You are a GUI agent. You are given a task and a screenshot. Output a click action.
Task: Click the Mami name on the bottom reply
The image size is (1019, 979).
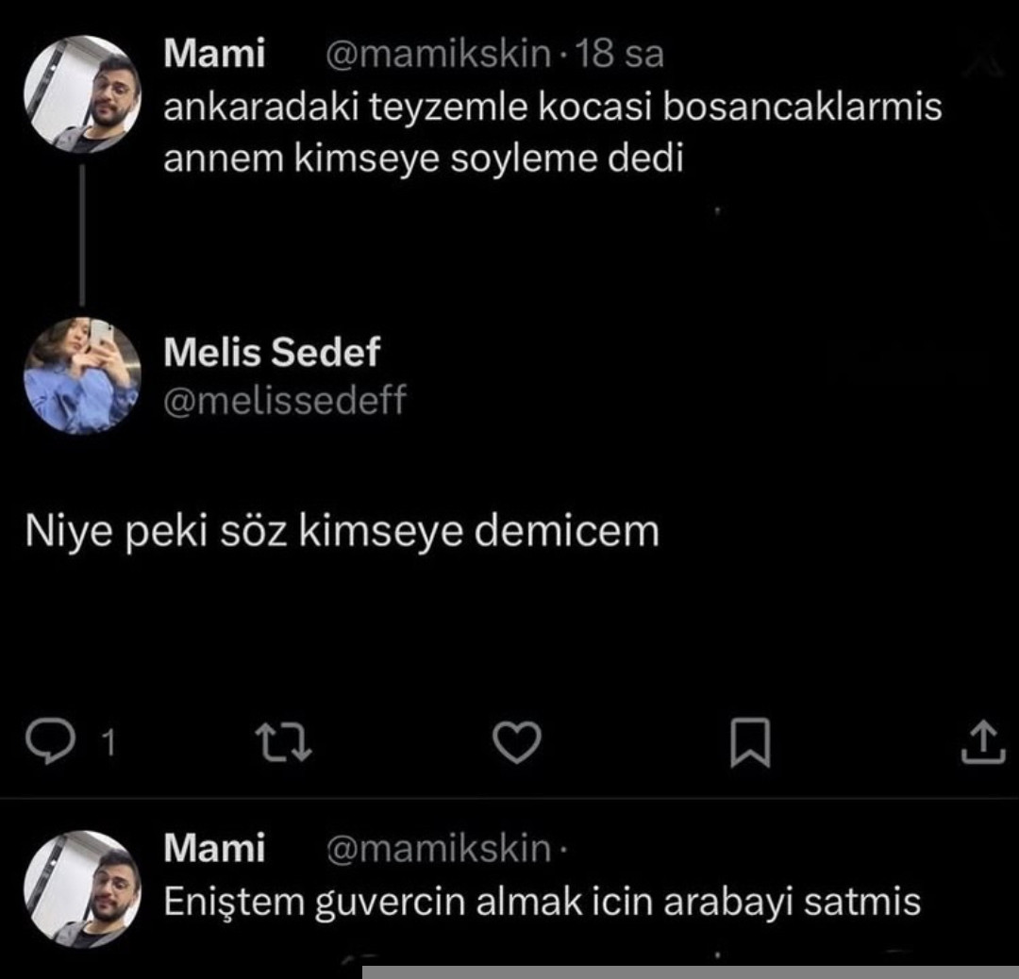(214, 849)
